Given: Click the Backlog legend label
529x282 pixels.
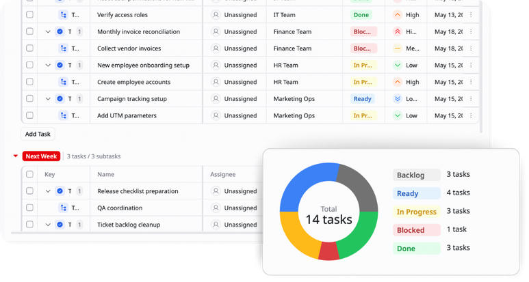Looking at the screenshot, I should point(417,175).
